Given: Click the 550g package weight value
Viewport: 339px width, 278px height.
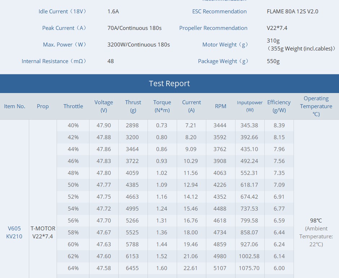Looking at the screenshot, I should click(x=273, y=61).
